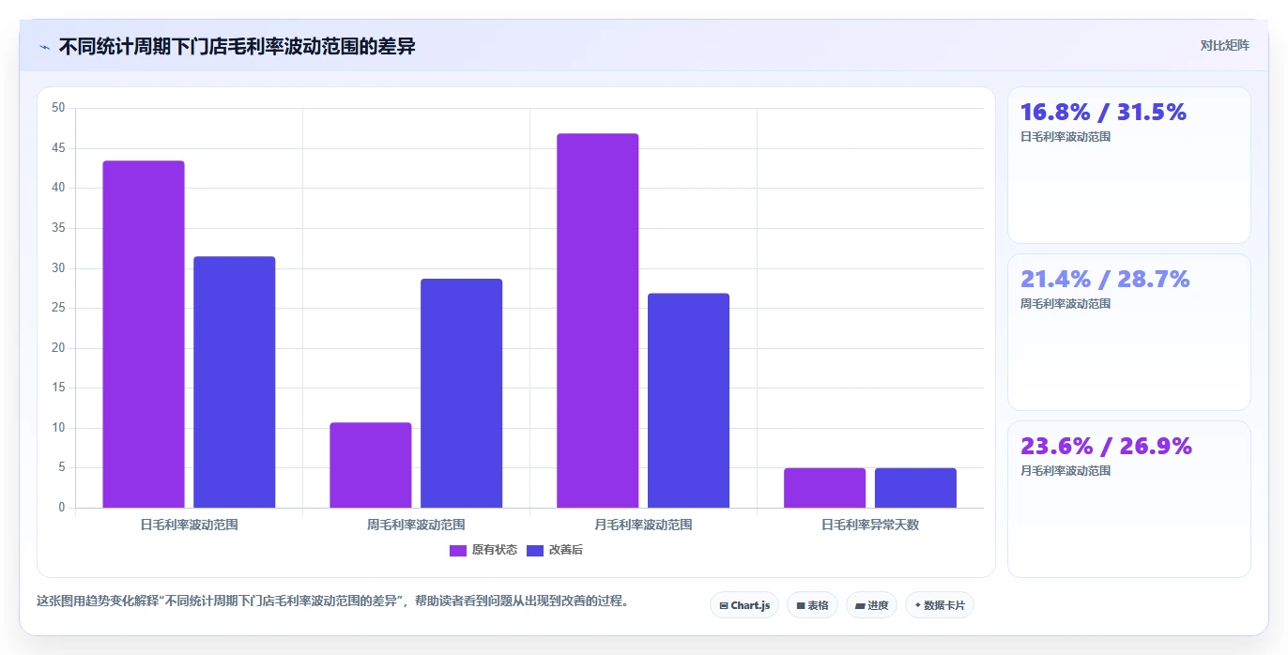Click the chart title 不同统计周期下门店毛利率波动范围的差异
1288x655 pixels.
[x=238, y=46]
